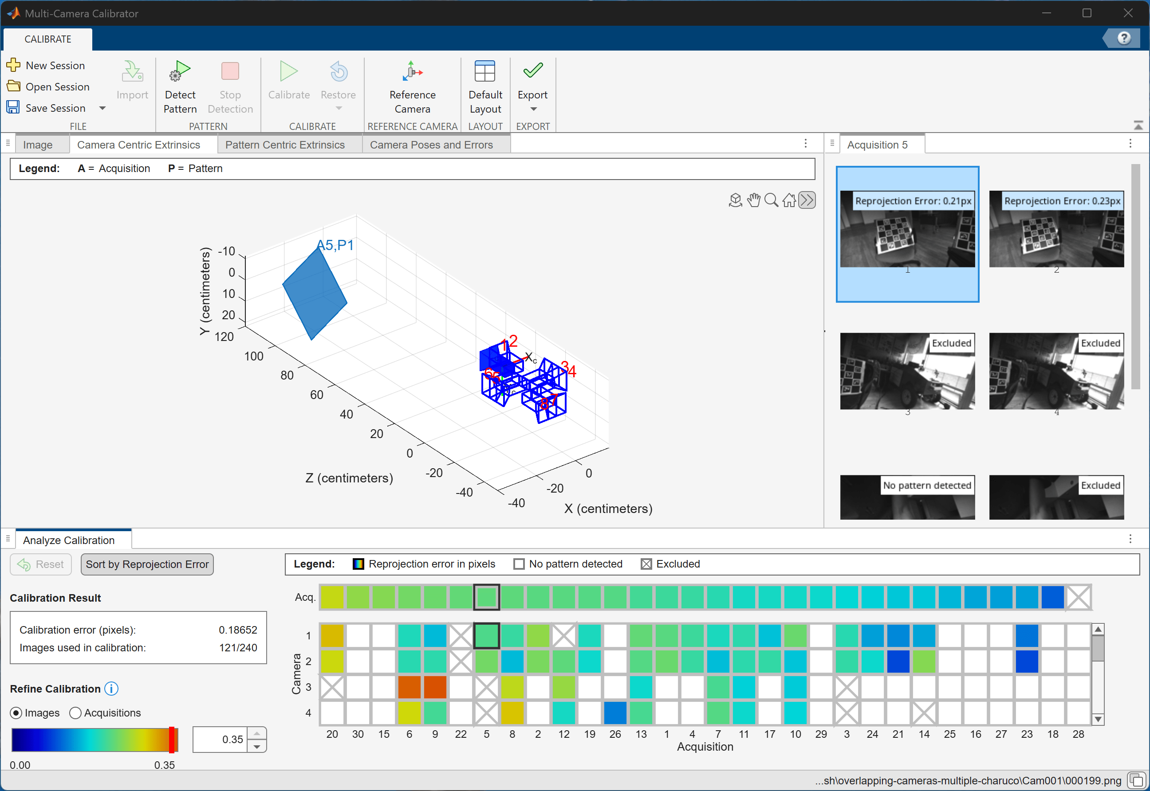
Task: Expand the Restore dropdown arrow
Action: [339, 108]
